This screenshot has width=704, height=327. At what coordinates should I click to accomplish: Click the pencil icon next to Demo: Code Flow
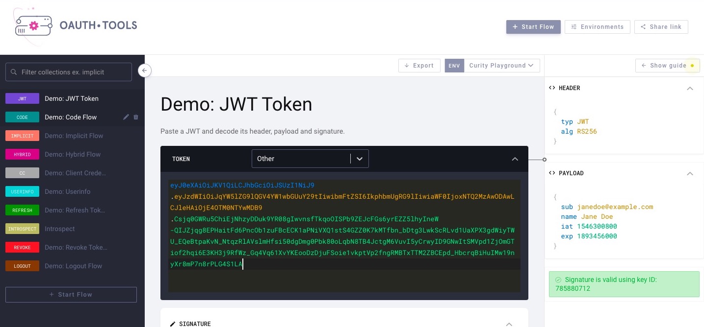(126, 117)
